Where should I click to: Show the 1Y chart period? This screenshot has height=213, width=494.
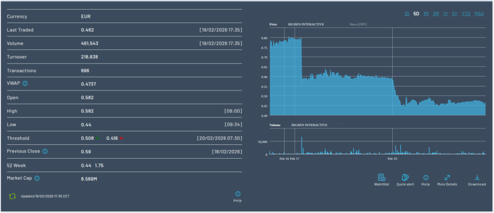click(x=445, y=14)
